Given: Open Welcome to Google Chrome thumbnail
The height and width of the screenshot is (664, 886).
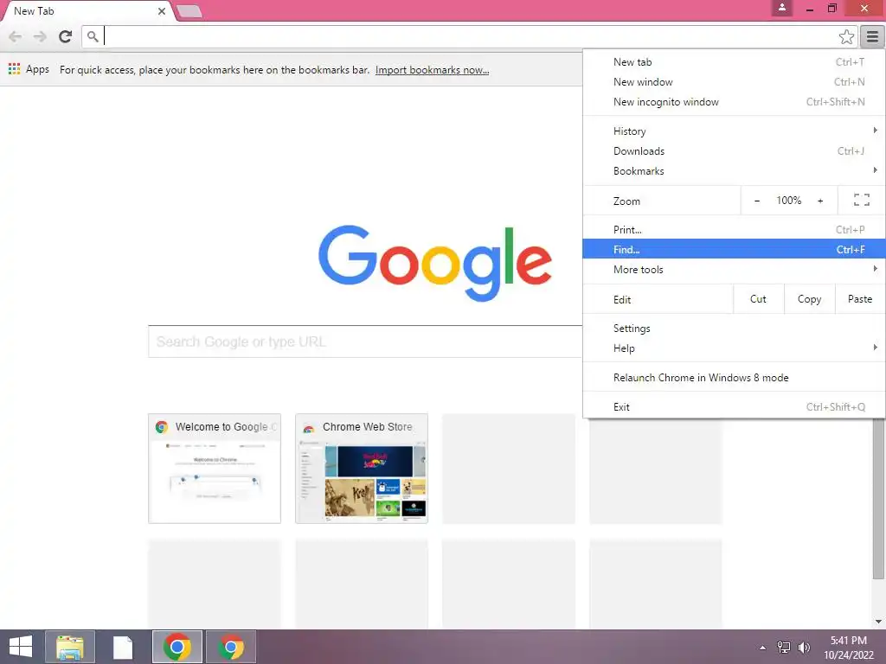Looking at the screenshot, I should point(215,469).
